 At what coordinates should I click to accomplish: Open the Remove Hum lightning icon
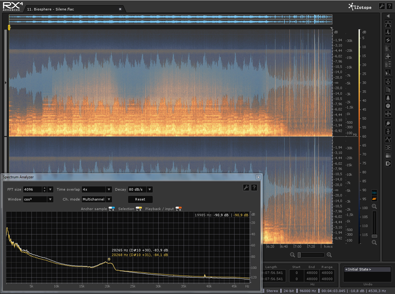click(x=388, y=40)
